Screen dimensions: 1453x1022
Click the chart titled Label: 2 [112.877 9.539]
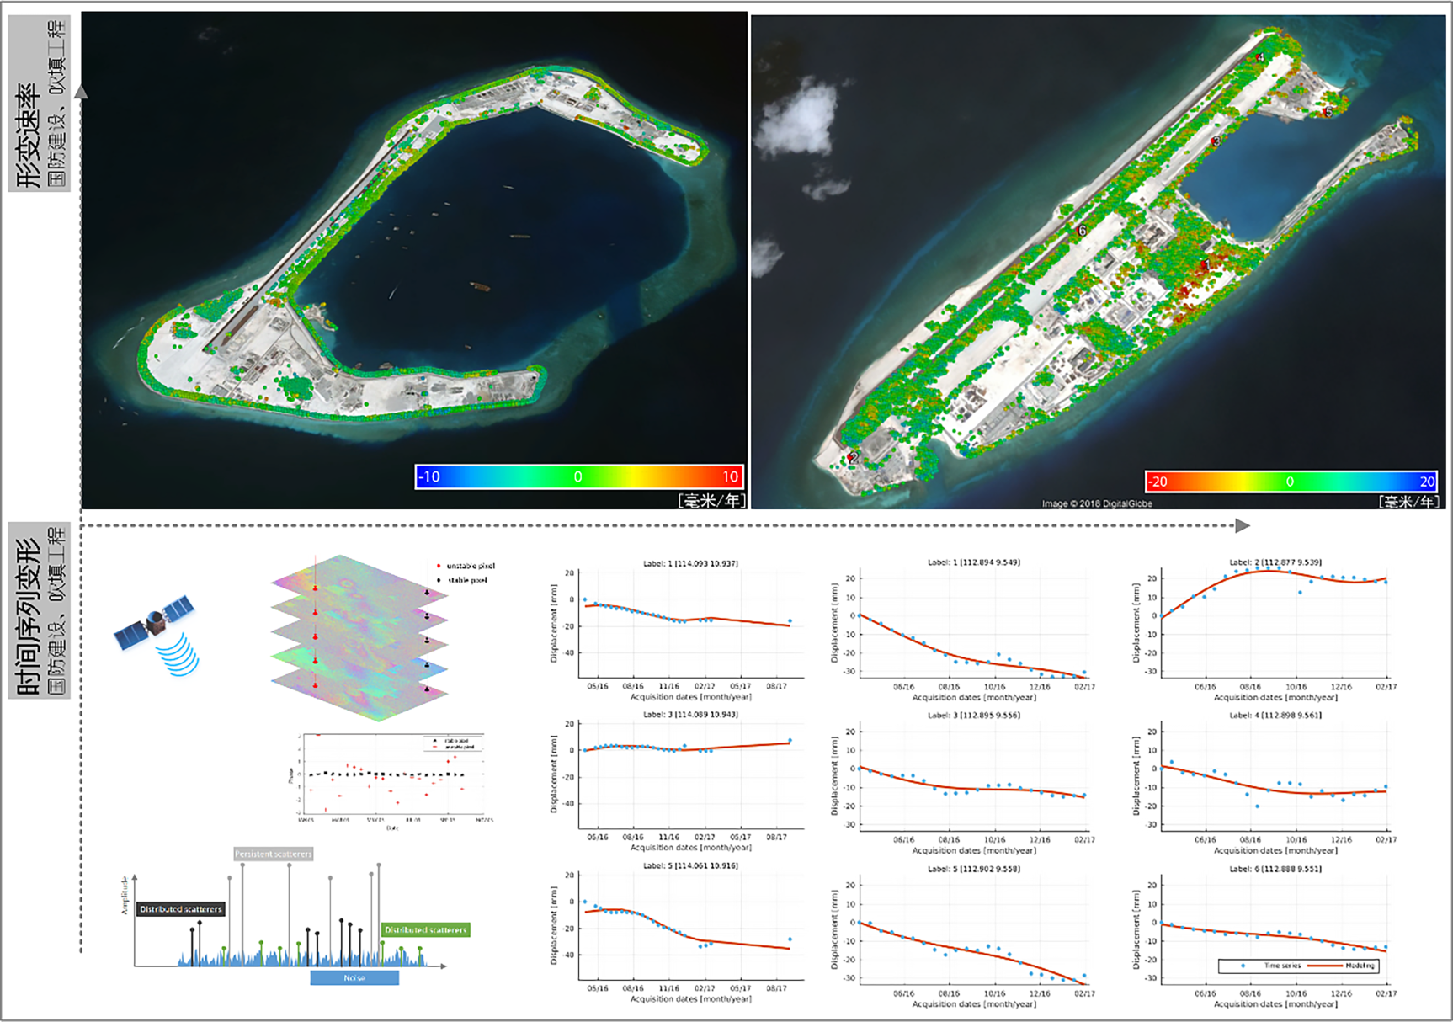click(x=1275, y=623)
